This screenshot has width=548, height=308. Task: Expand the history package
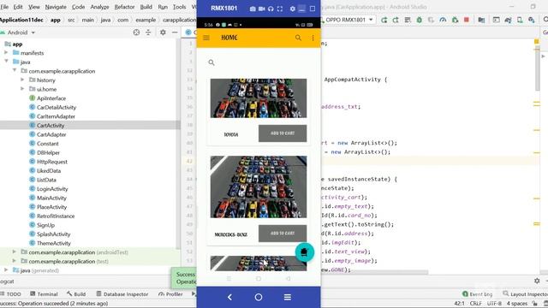tap(22, 80)
